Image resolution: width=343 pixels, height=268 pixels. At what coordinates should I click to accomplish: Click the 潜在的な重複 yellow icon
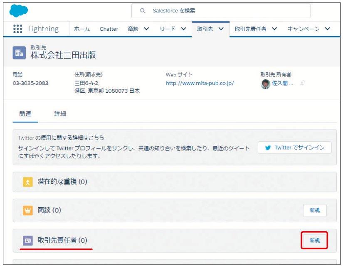click(28, 182)
